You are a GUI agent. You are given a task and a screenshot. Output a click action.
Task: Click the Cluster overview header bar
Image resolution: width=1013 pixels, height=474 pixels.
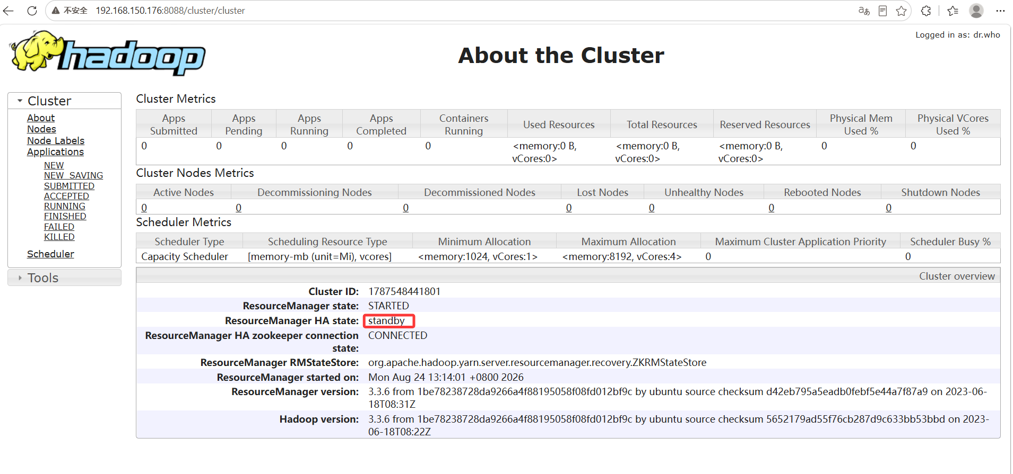pyautogui.click(x=568, y=276)
